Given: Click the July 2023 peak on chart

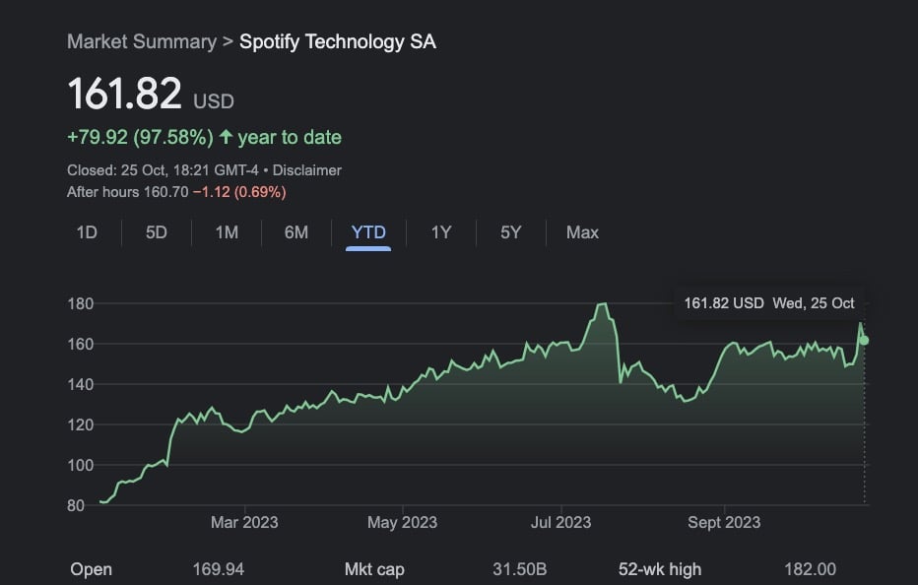Looking at the screenshot, I should pos(602,304).
